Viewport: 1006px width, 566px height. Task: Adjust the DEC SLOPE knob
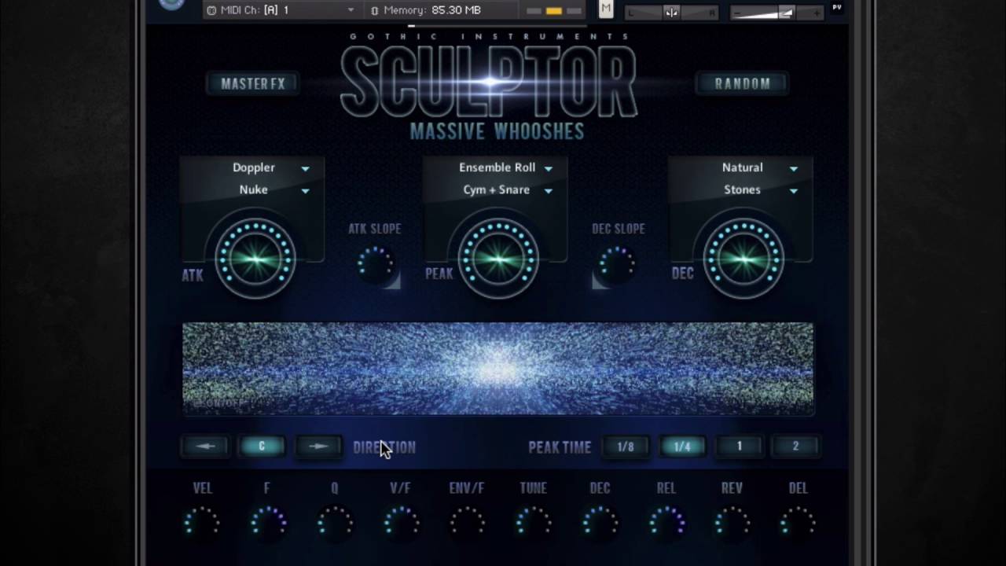coord(618,265)
